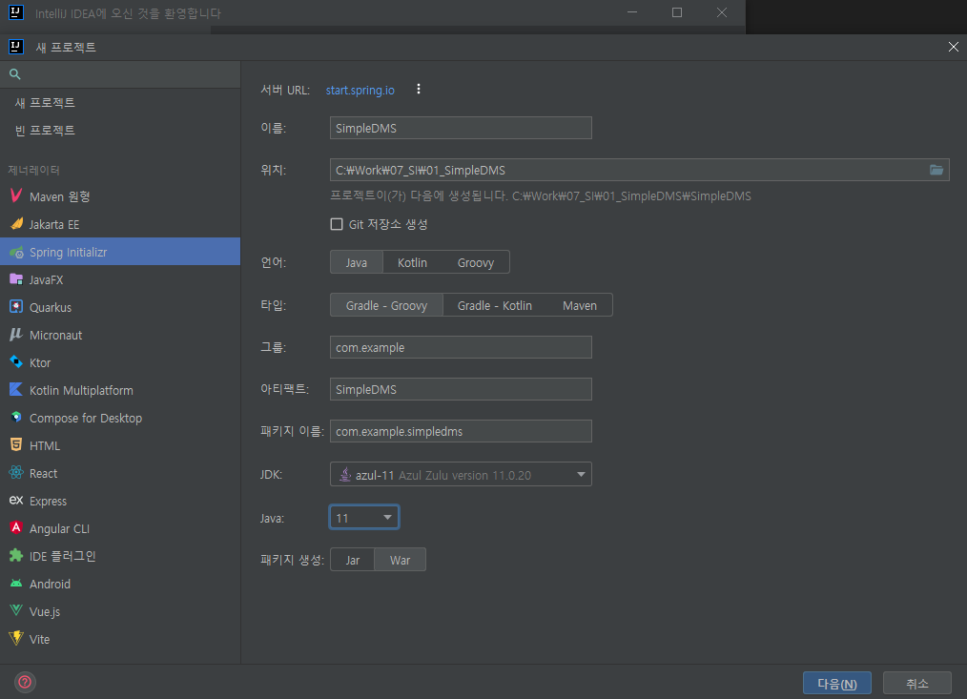
Task: Open the Java version 11 dropdown
Action: point(364,517)
